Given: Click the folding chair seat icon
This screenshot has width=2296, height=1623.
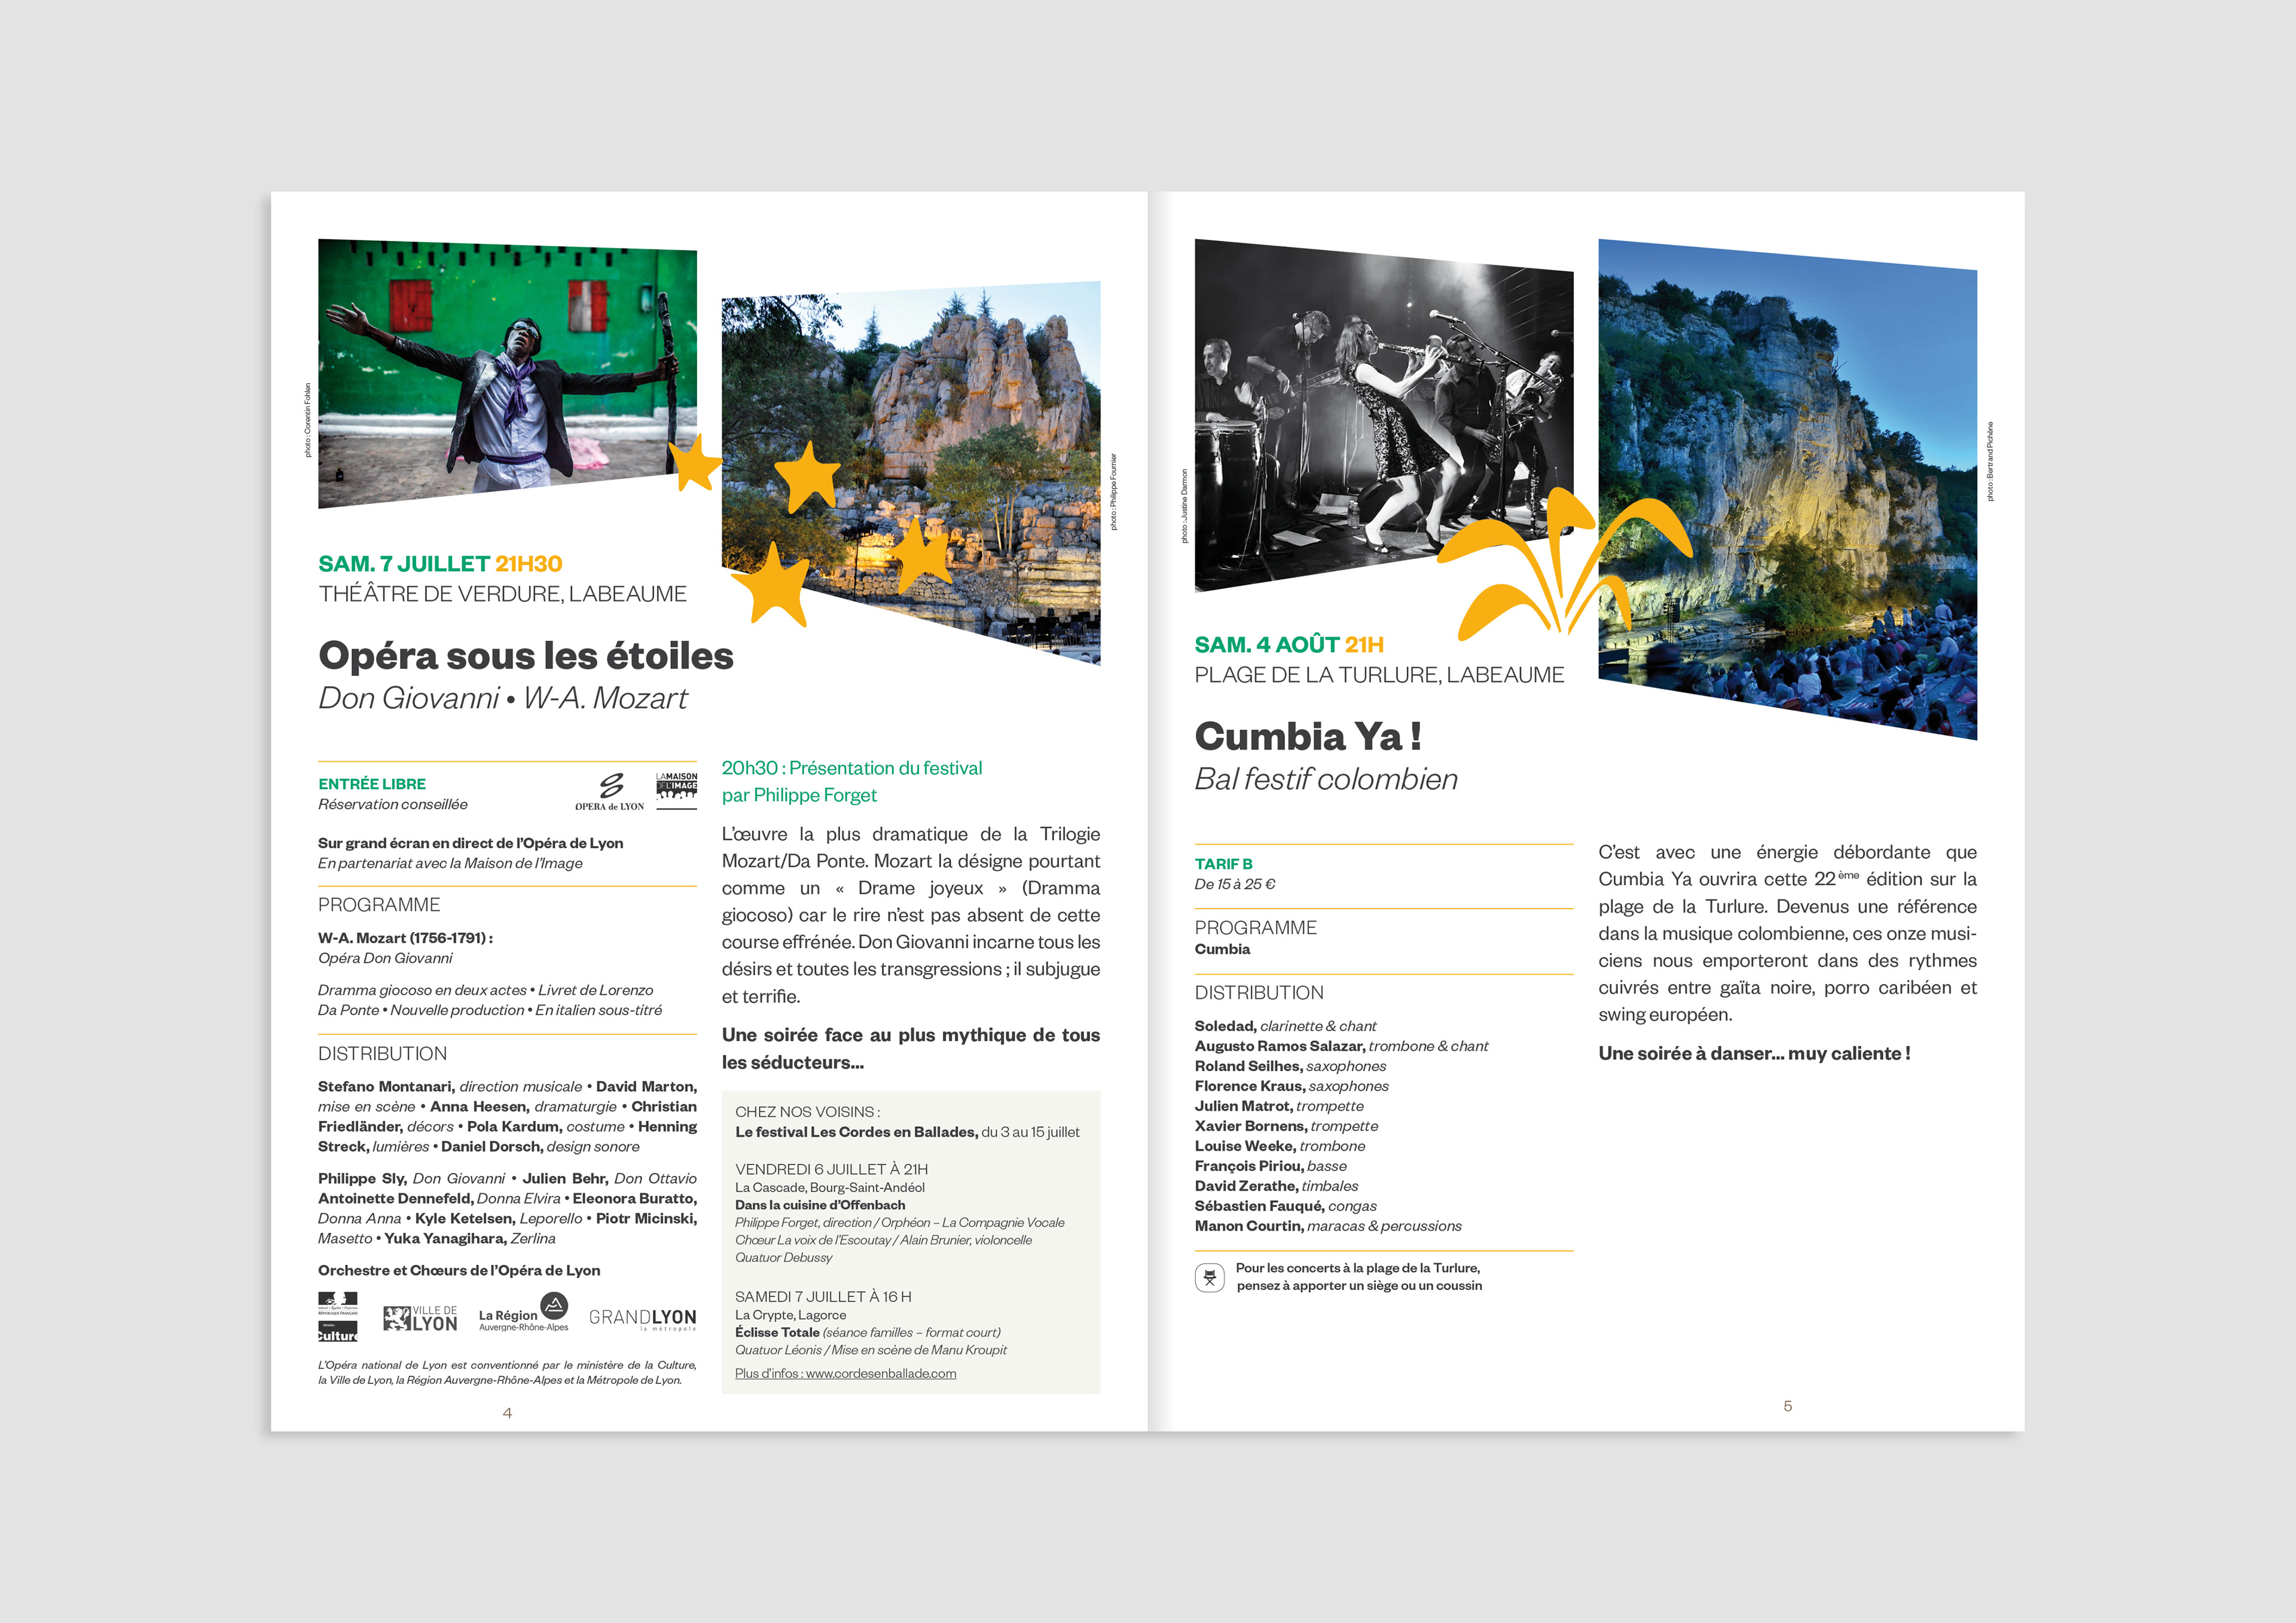Looking at the screenshot, I should click(x=1209, y=1277).
